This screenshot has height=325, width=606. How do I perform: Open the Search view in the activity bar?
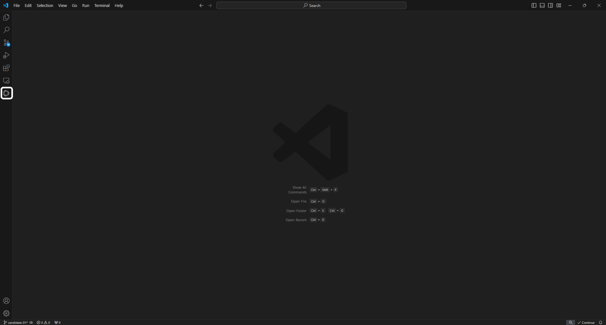coord(6,30)
